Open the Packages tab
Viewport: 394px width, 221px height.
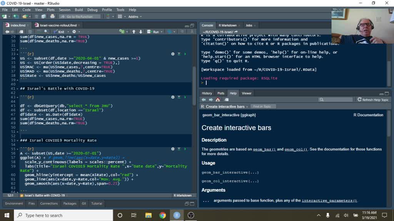click(x=70, y=204)
